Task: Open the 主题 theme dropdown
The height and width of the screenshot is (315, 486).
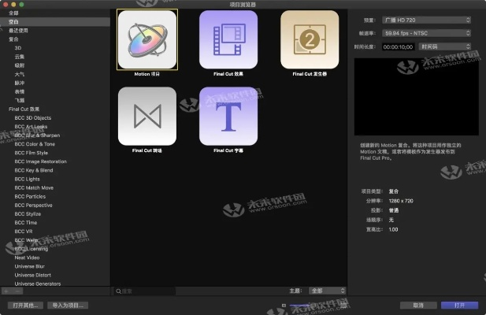Action: [327, 291]
